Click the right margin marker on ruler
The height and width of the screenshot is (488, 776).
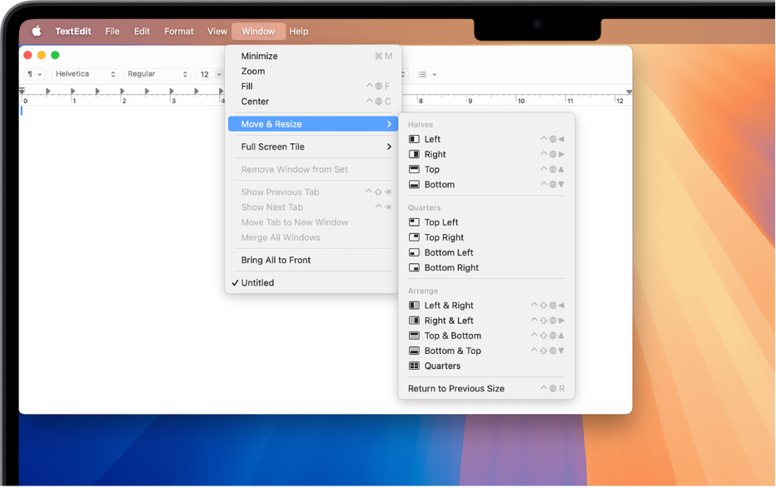[629, 92]
